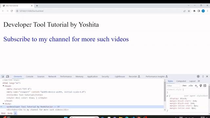Open Chrome three-dot menu
The image size is (210, 118).
pyautogui.click(x=207, y=11)
